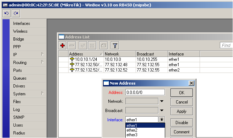This screenshot has height=138, width=233.
Task: Open the IP submenu in sidebar
Action: (x=28, y=55)
